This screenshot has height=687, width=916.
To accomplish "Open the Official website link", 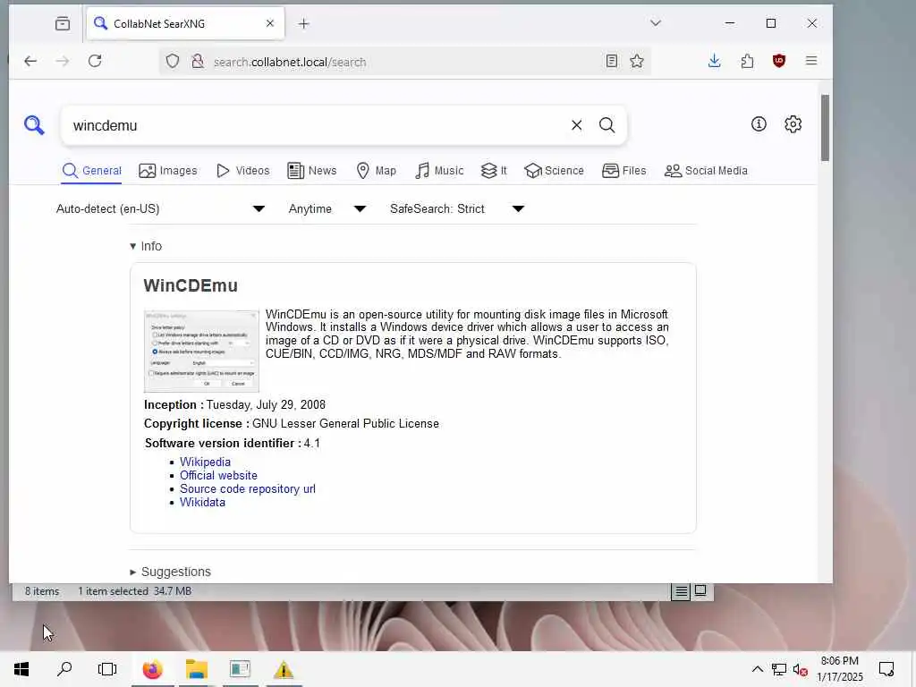I will point(218,475).
